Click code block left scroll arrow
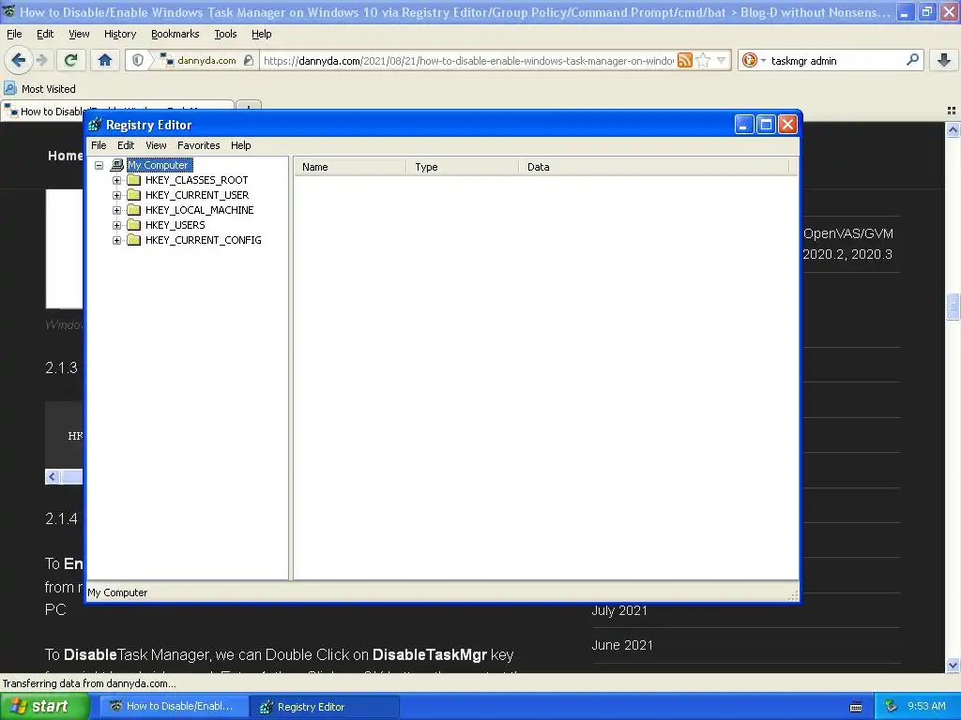Screen dimensions: 961x720 53,476
